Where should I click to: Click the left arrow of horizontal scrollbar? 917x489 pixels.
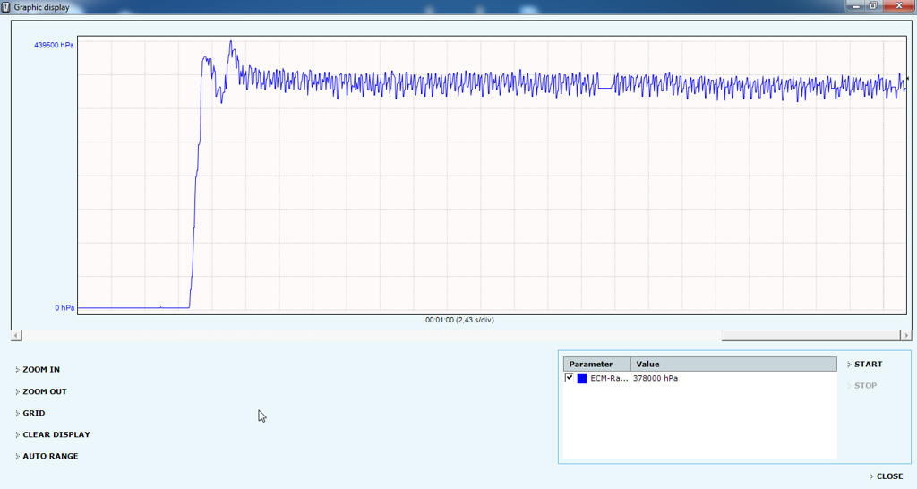15,336
